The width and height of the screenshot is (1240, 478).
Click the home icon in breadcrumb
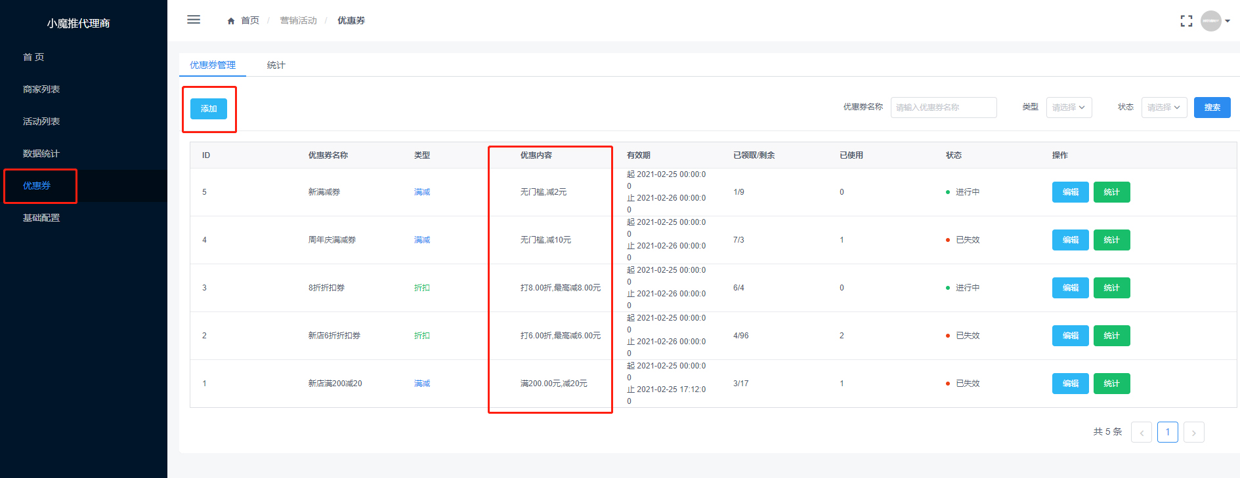tap(231, 21)
